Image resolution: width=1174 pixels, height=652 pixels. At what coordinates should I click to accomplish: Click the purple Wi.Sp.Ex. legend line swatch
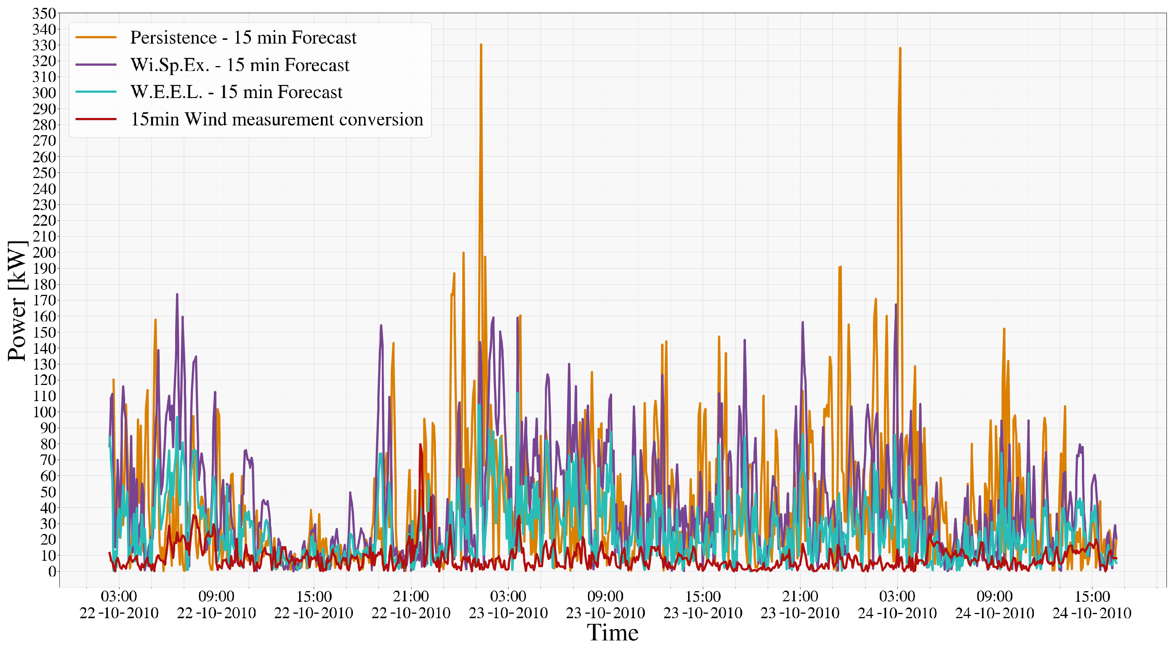(x=96, y=65)
